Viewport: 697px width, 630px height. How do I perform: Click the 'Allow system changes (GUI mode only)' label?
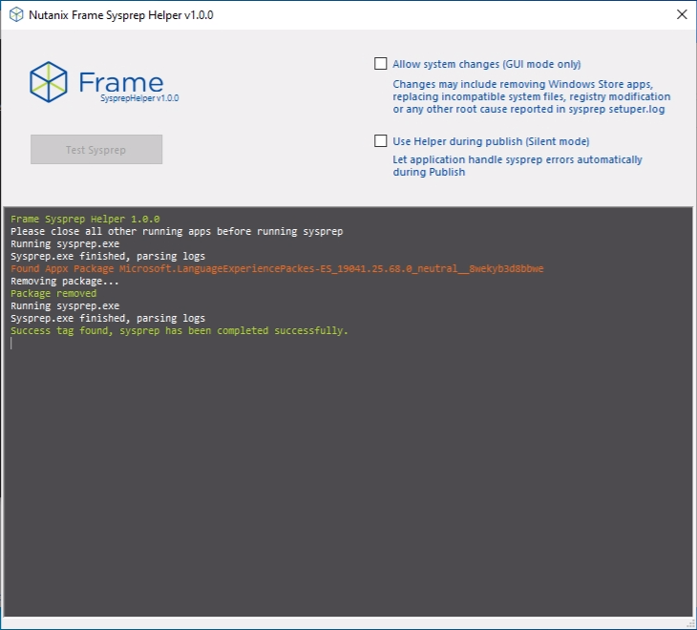click(x=486, y=64)
